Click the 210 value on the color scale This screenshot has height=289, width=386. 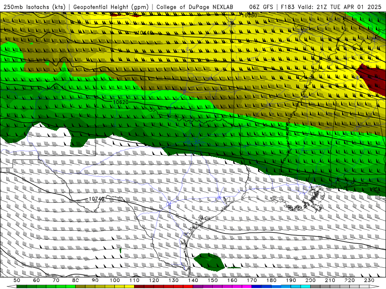[x=330, y=280]
